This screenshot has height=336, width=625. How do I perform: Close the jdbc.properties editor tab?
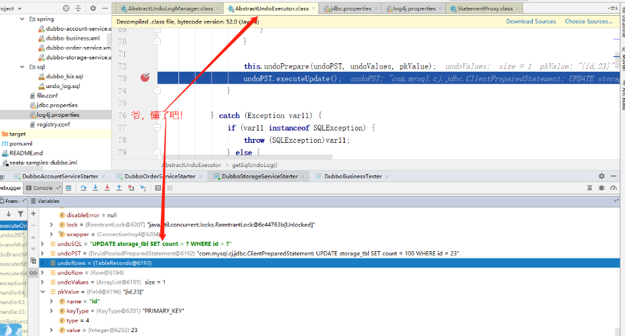point(376,8)
